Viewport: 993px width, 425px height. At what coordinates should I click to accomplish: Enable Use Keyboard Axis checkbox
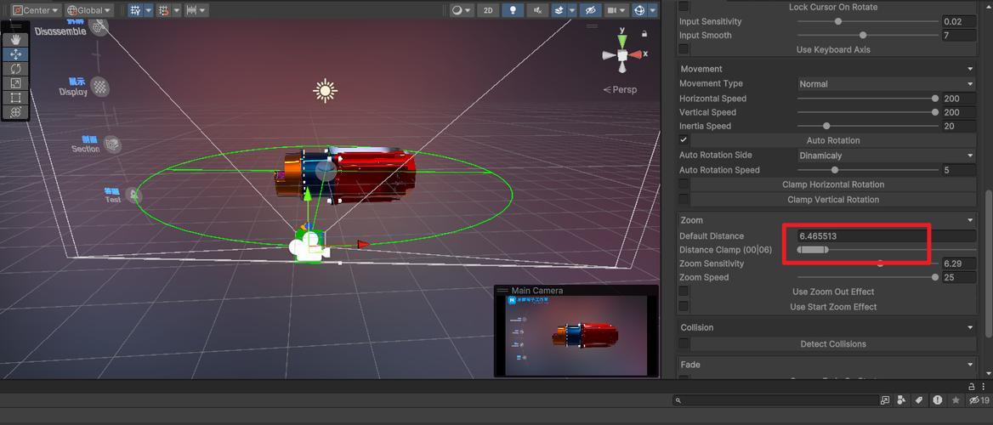click(684, 48)
